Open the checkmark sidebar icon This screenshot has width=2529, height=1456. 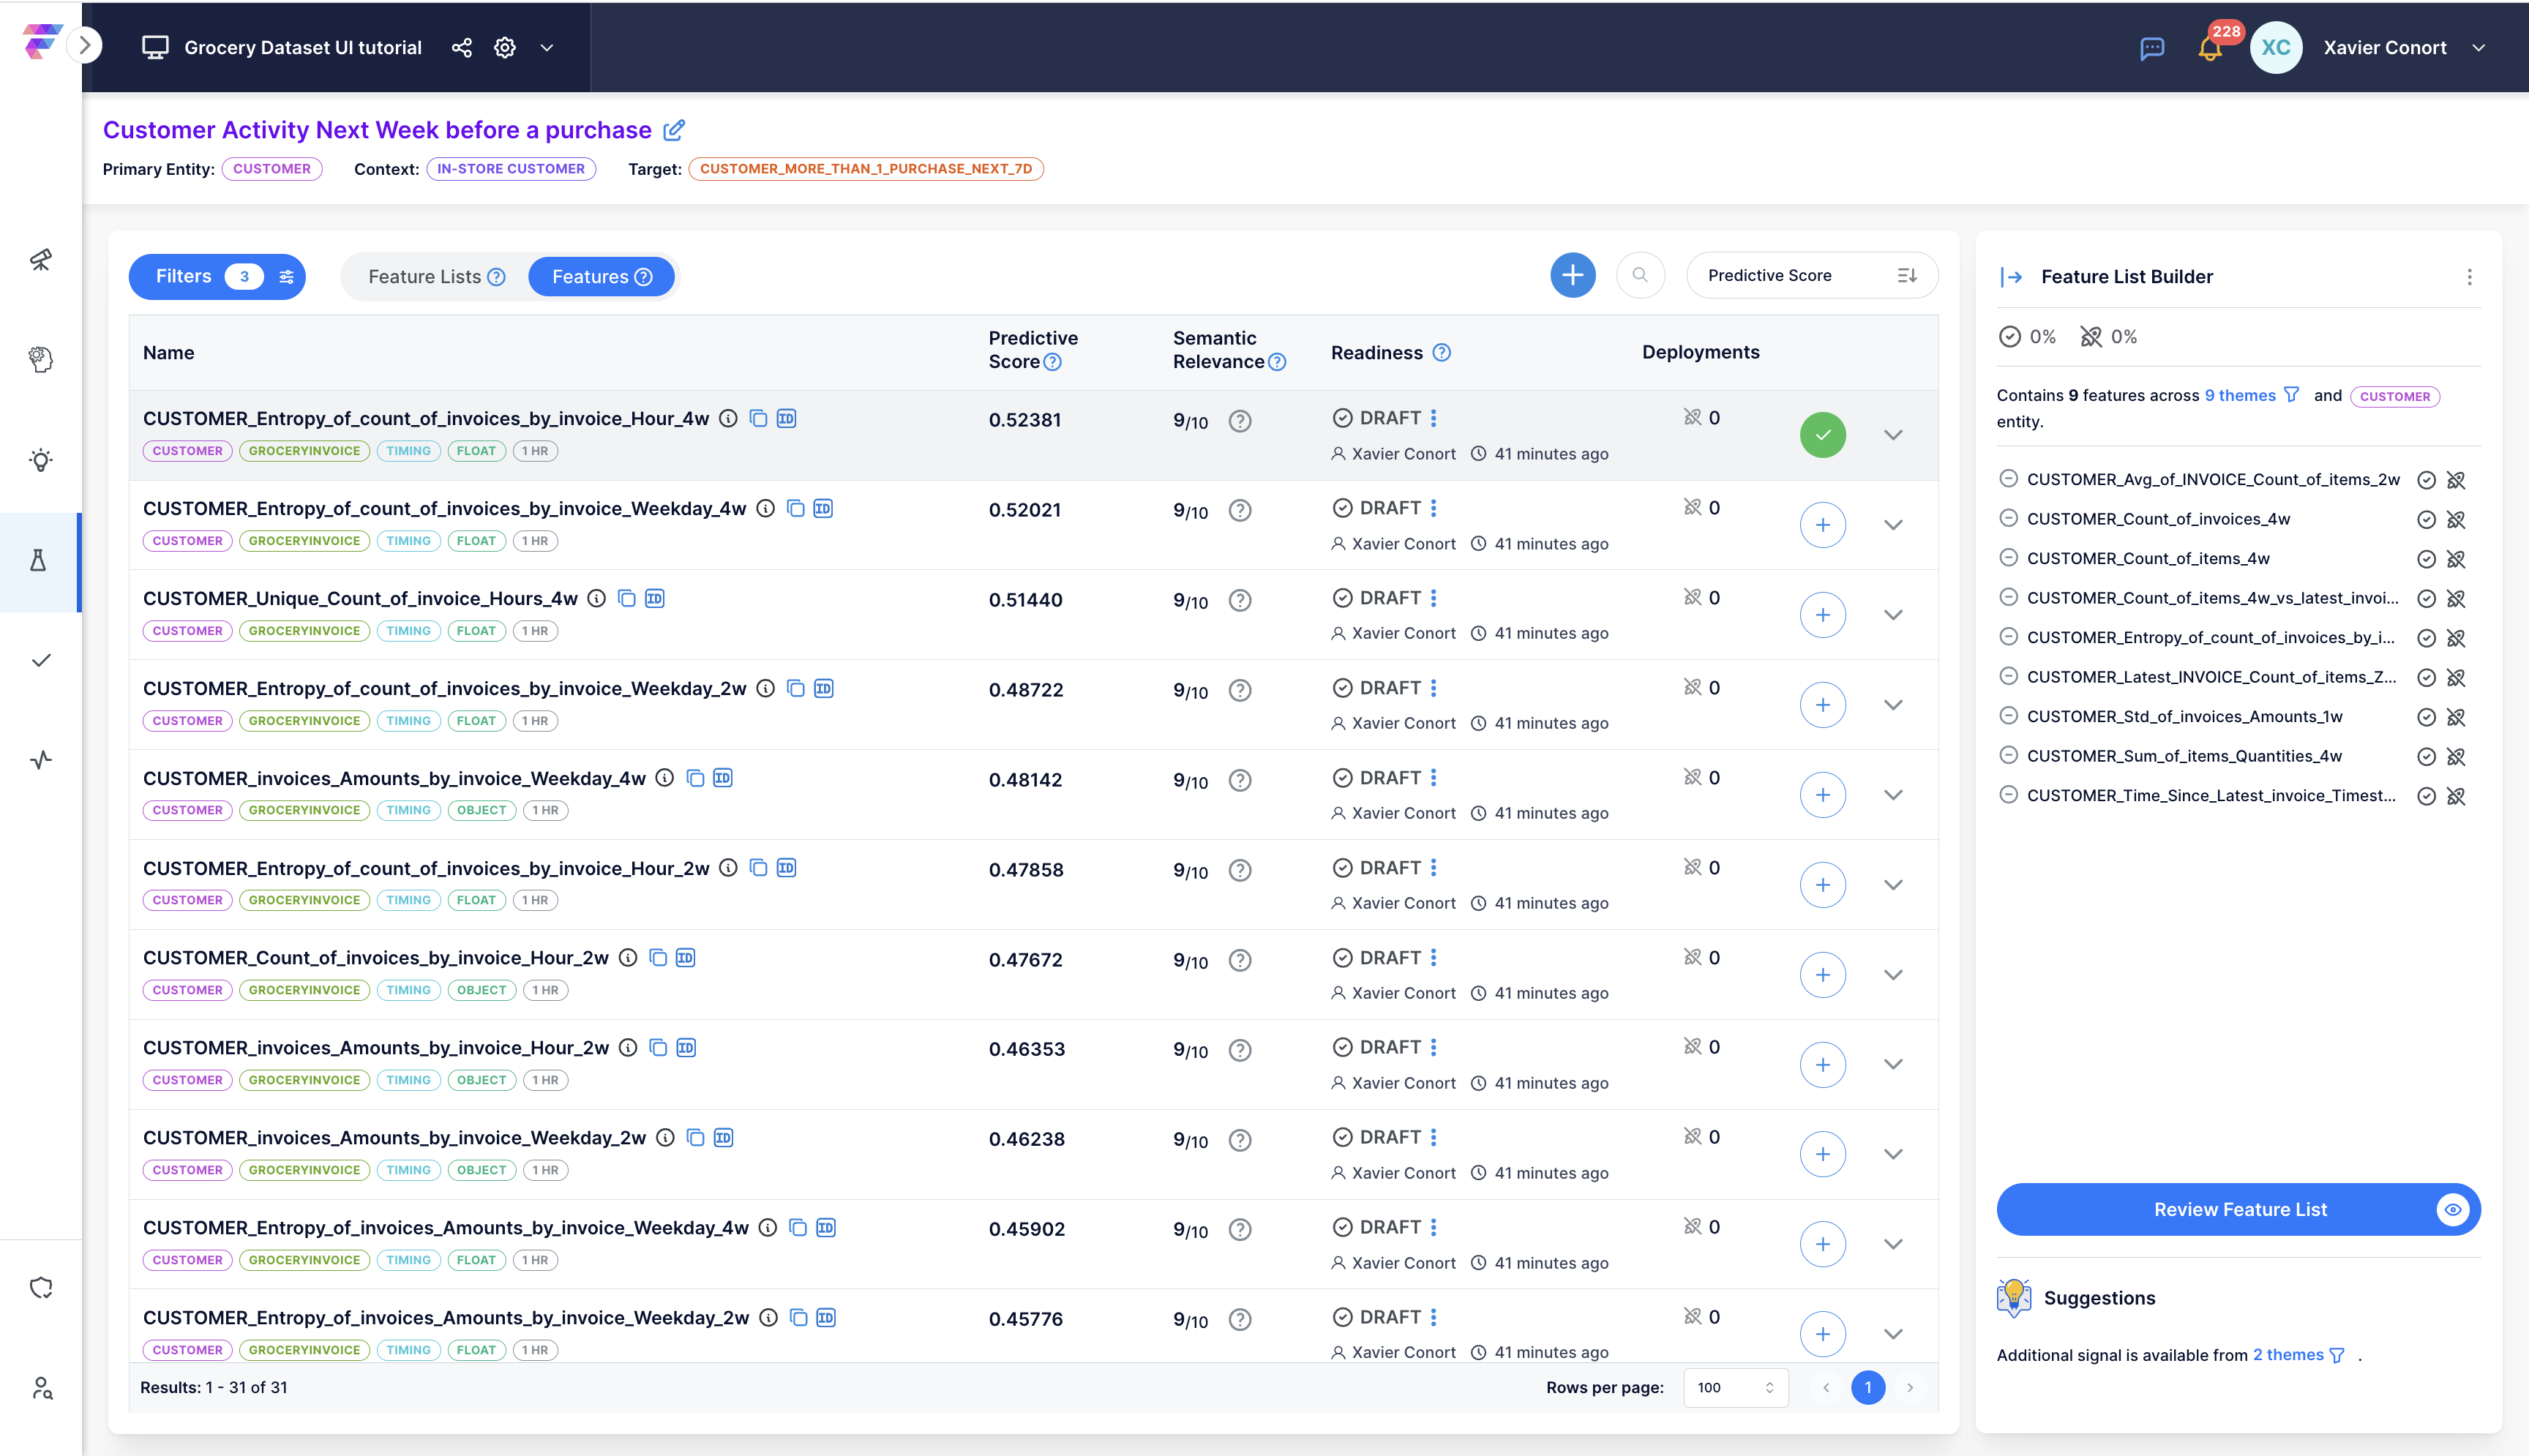coord(41,660)
